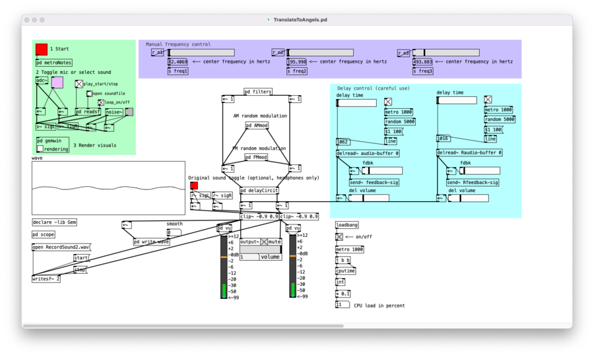Viewport: 594px width, 357px height.
Task: Click the red Start toggle square
Action: (42, 49)
